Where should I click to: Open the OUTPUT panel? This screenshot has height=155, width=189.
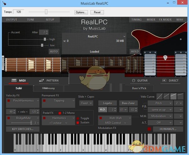pos(12,20)
